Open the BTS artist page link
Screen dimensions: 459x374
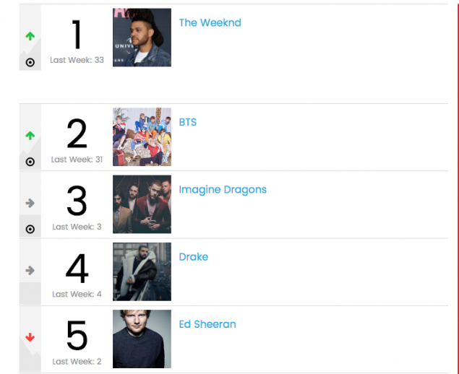[188, 122]
